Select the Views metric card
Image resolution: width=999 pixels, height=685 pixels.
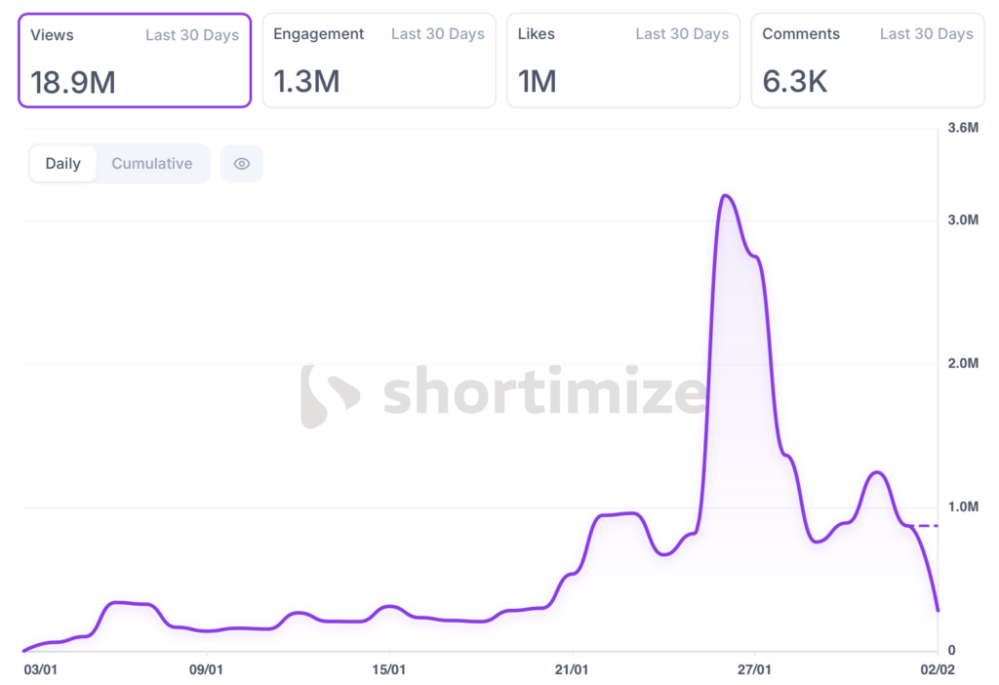135,60
